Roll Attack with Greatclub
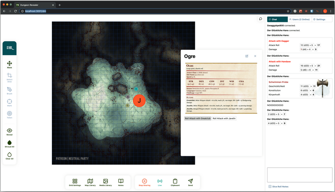 (x=197, y=119)
